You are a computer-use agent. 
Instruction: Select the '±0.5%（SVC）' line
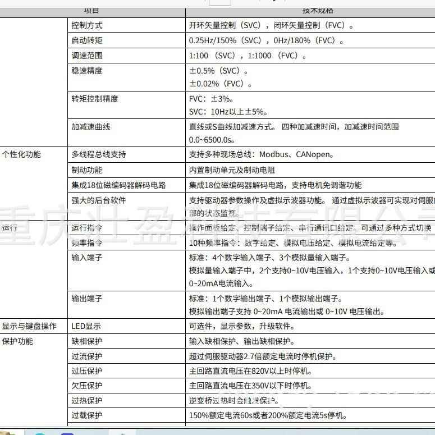tap(218, 71)
